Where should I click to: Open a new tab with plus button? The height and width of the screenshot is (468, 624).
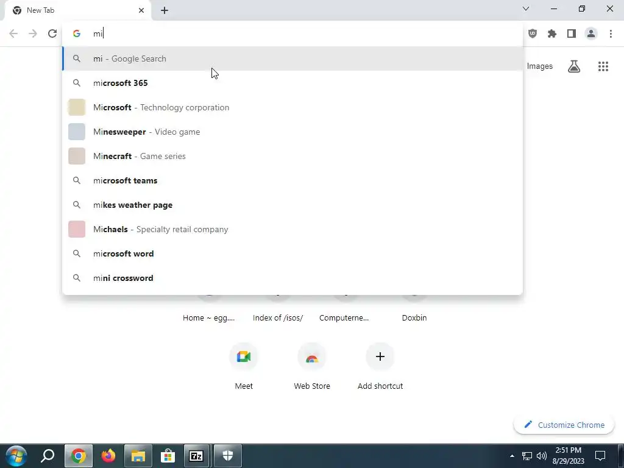point(165,10)
